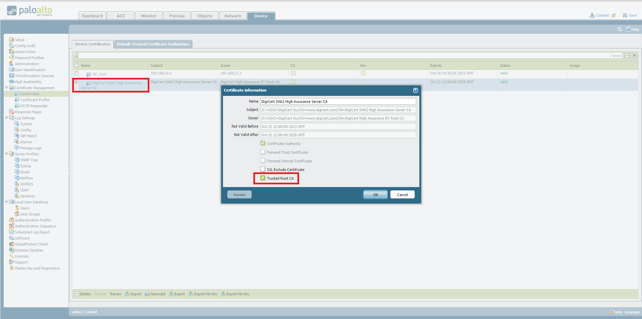Click the Revoke button in the dialog
This screenshot has width=642, height=319.
coord(239,195)
